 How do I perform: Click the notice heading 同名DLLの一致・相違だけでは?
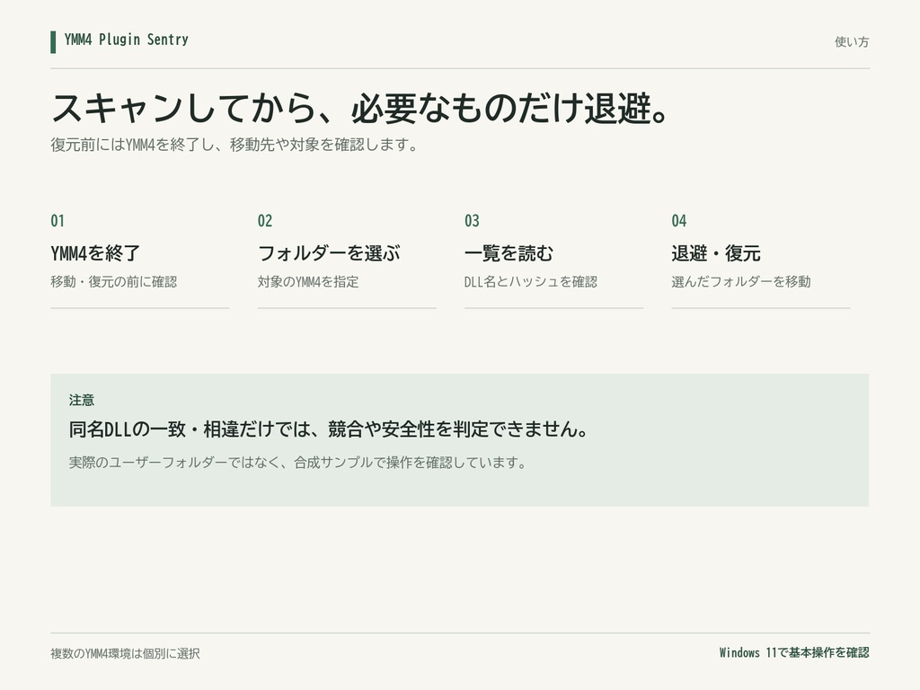tap(329, 429)
